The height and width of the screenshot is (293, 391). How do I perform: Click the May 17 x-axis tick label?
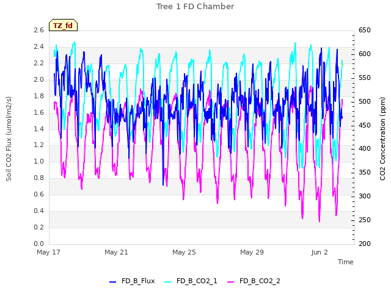pos(48,252)
